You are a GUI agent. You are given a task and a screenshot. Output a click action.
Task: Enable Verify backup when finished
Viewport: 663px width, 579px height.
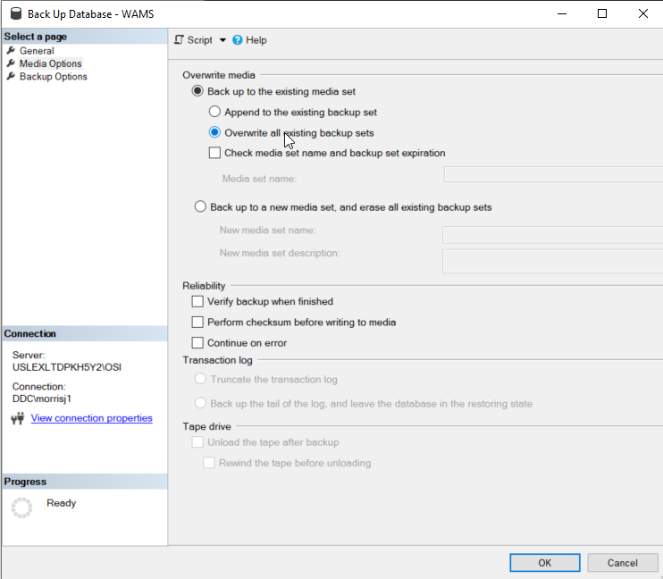click(197, 301)
